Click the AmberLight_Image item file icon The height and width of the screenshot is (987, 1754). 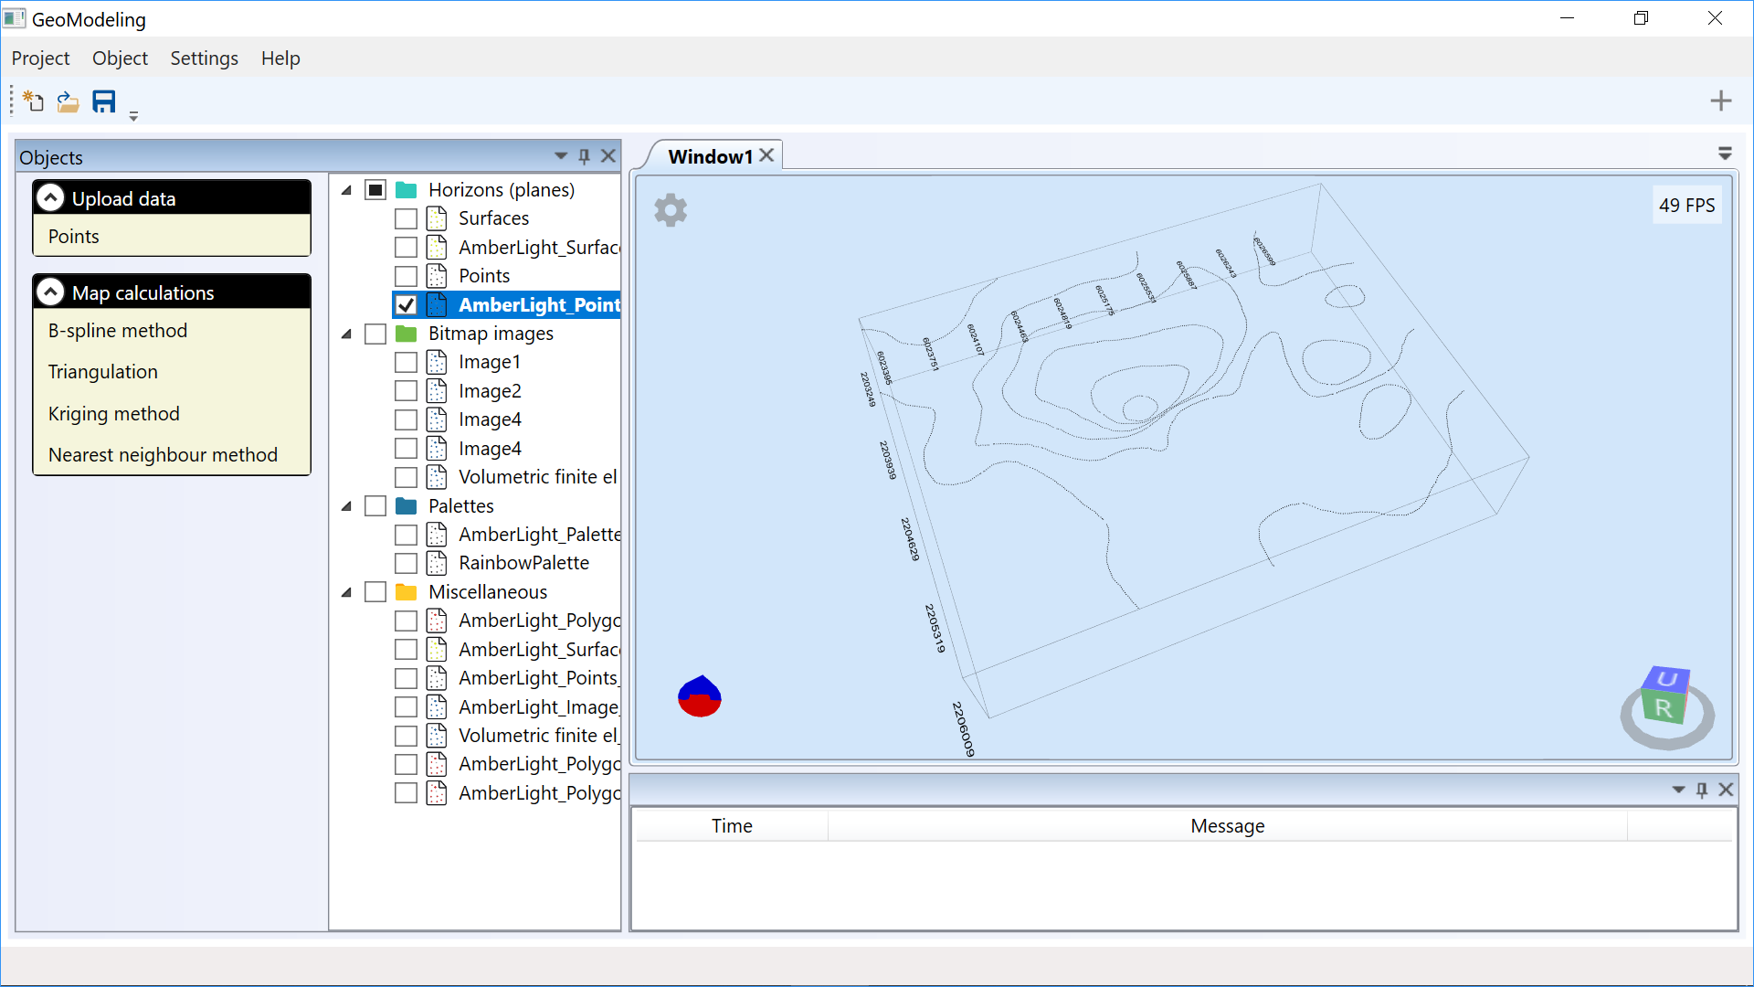[x=437, y=707]
